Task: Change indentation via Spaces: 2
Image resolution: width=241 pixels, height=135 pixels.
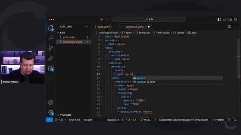Action: (113, 120)
